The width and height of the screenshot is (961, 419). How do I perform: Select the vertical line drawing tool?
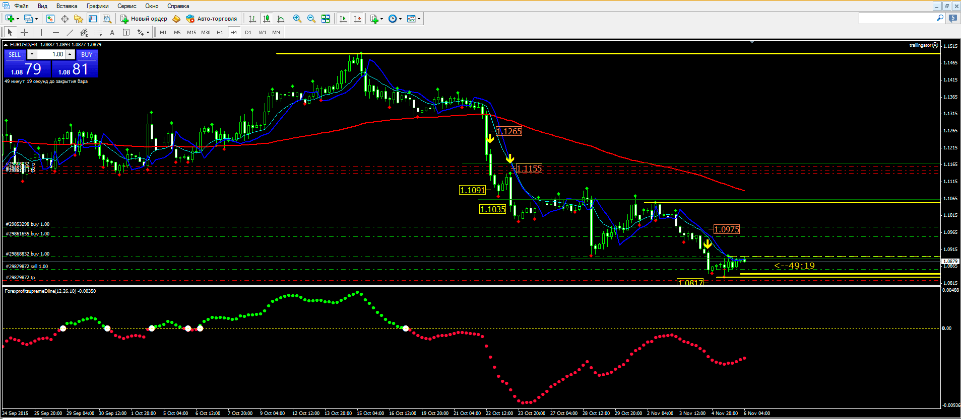pos(41,32)
